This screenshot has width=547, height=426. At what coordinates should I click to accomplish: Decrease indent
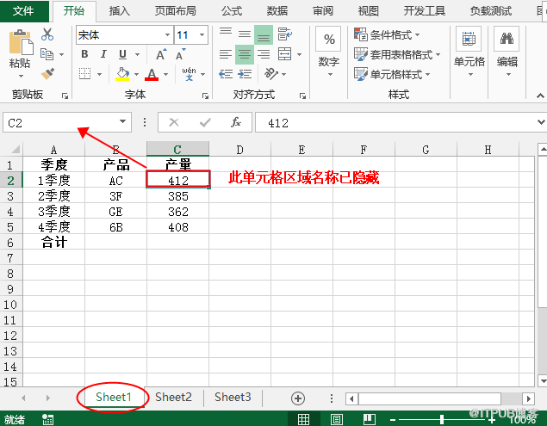tap(226, 74)
